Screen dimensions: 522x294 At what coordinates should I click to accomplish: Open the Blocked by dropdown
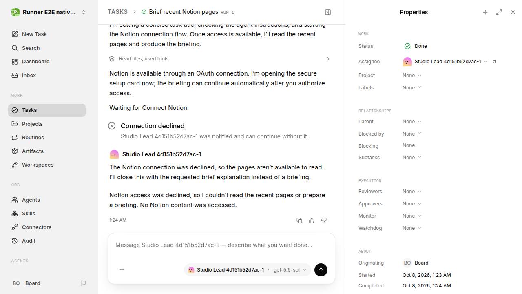pyautogui.click(x=412, y=134)
